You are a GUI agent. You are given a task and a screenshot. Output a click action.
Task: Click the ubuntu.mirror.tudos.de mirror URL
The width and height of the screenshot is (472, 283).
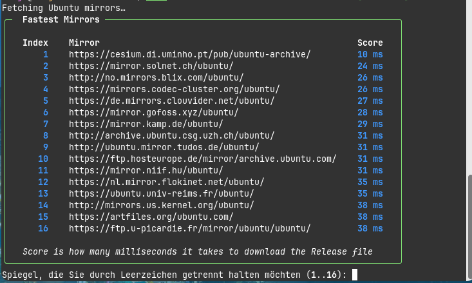tap(164, 147)
